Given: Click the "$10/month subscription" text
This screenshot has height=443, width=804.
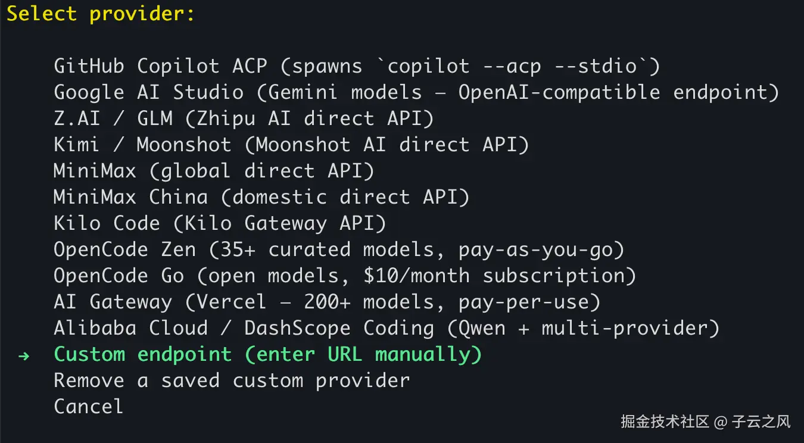Looking at the screenshot, I should (553, 276).
